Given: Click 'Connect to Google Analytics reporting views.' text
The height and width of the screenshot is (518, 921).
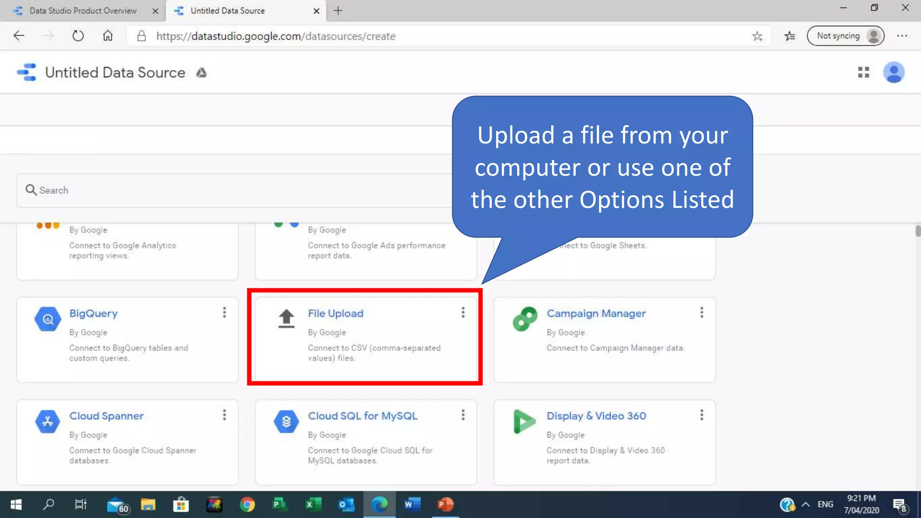Looking at the screenshot, I should pyautogui.click(x=122, y=250).
